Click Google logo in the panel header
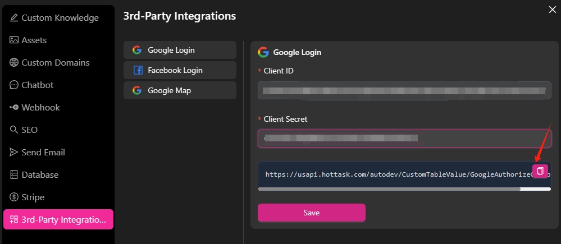 (x=263, y=52)
